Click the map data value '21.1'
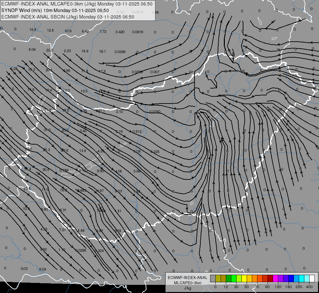Image resolution: width=319 pixels, height=293 pixels. tap(102, 111)
